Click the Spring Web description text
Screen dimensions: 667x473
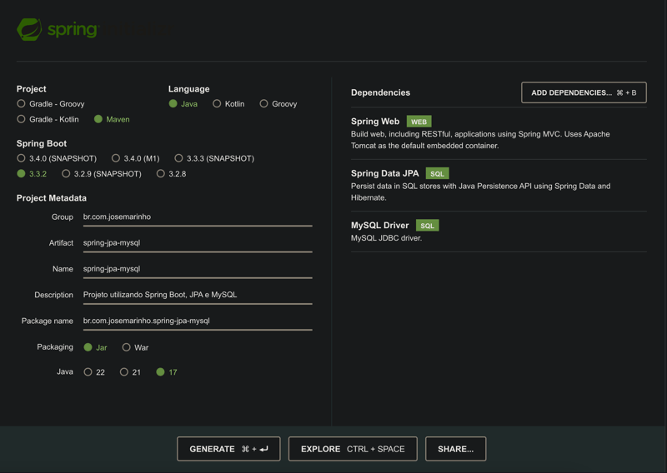point(480,140)
